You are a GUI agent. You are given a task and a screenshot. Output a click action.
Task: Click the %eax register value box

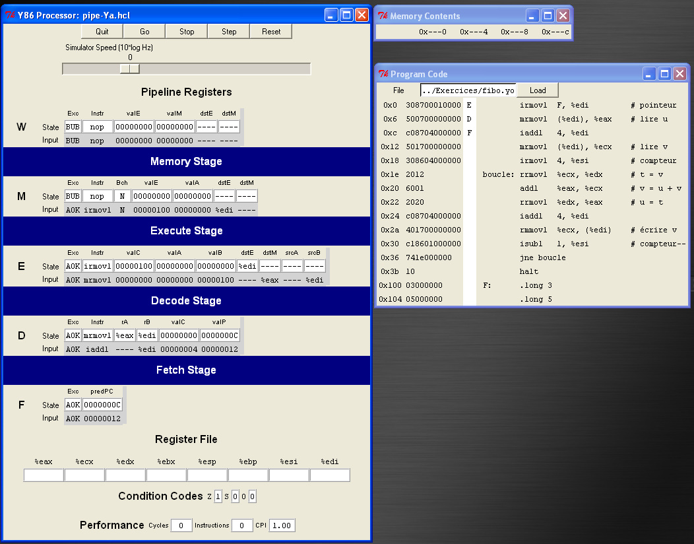click(44, 475)
